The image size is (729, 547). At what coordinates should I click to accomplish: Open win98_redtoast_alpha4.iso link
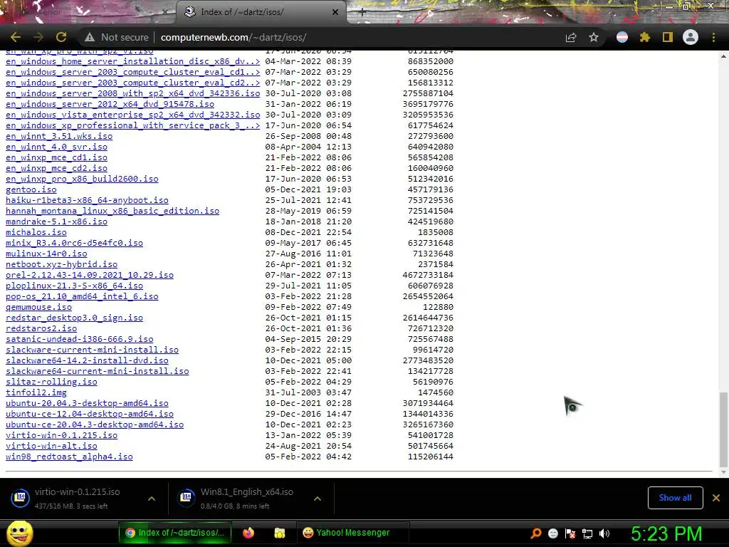coord(69,457)
